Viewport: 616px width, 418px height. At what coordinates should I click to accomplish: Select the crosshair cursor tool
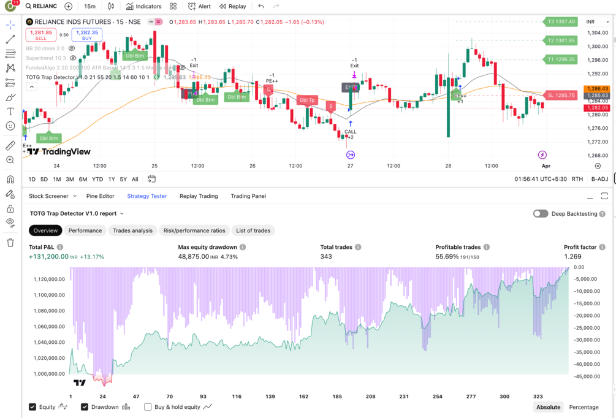[x=10, y=25]
